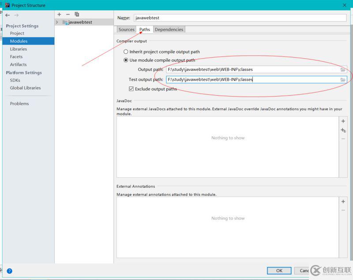Select javawebtest in the module list
Viewport: 353px width, 280px height.
[x=84, y=22]
